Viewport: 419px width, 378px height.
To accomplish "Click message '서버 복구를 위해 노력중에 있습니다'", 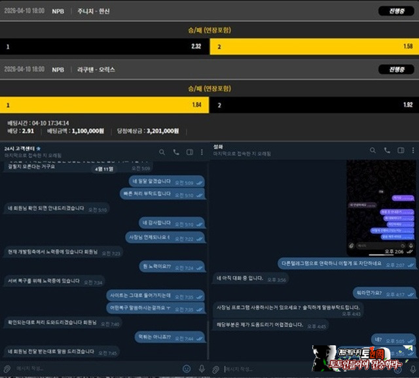I will coord(54,281).
